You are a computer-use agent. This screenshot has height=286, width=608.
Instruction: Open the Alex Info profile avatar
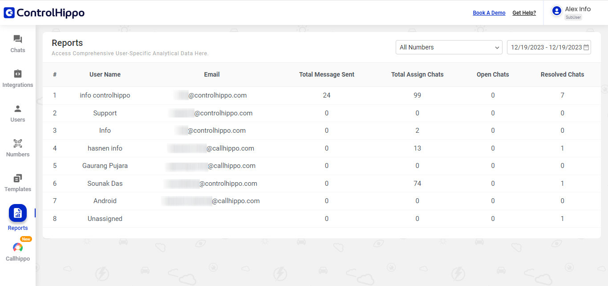click(x=556, y=10)
